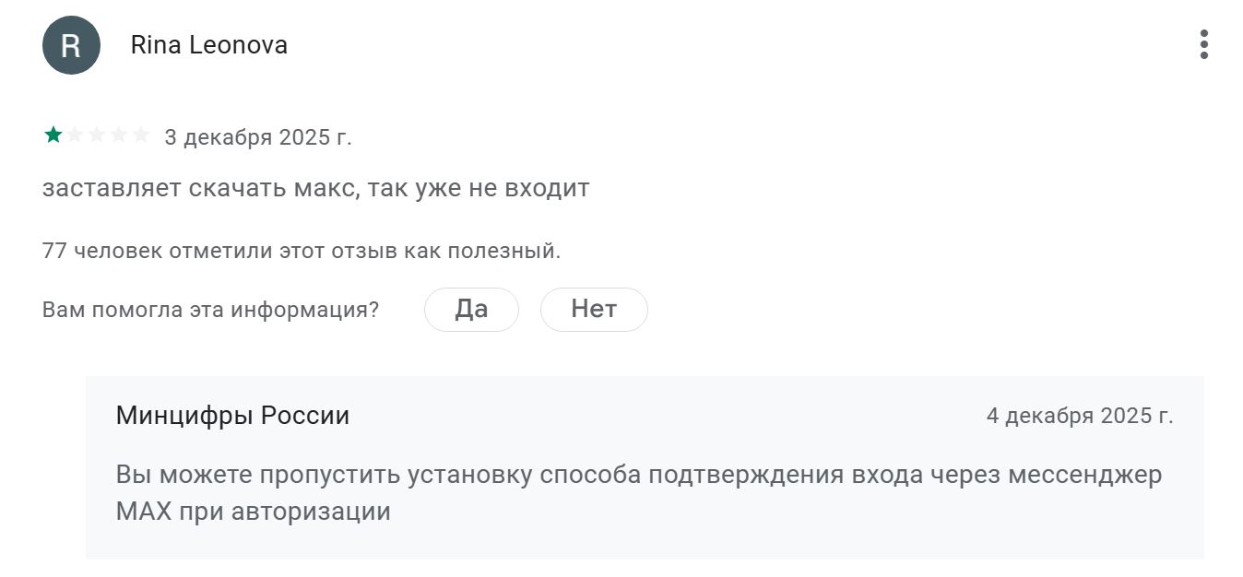The image size is (1243, 577).
Task: Click the 'Вам помогла эта информация?' label
Action: click(210, 310)
